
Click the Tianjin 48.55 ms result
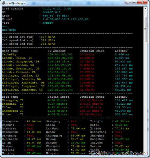click(x=122, y=122)
